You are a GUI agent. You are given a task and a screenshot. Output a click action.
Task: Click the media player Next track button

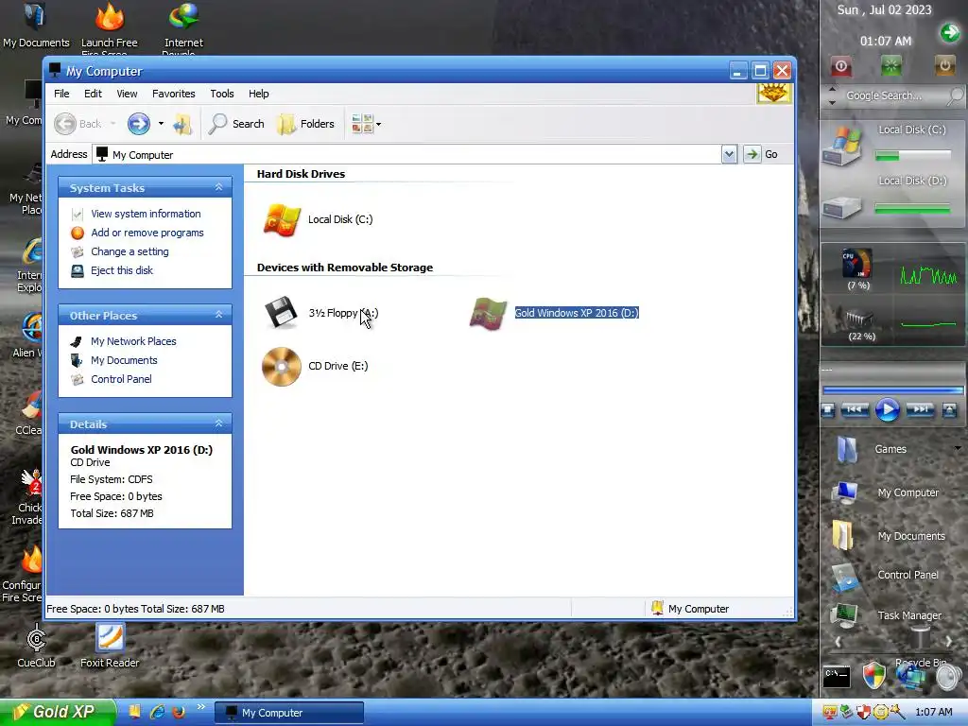(920, 409)
